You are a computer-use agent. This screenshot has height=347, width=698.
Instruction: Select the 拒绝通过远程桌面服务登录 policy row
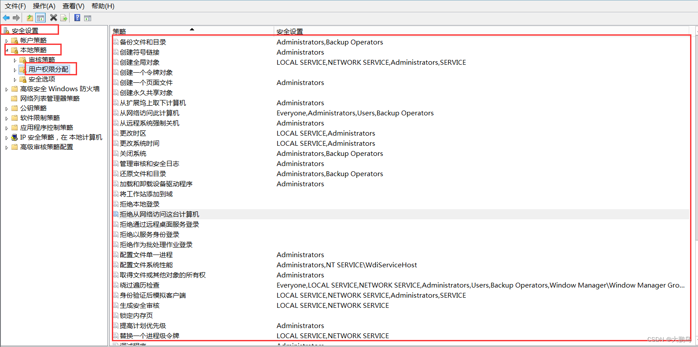(401, 224)
